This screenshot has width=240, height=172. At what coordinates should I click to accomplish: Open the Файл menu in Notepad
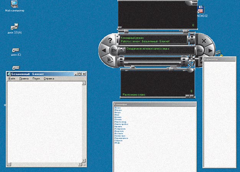point(12,78)
